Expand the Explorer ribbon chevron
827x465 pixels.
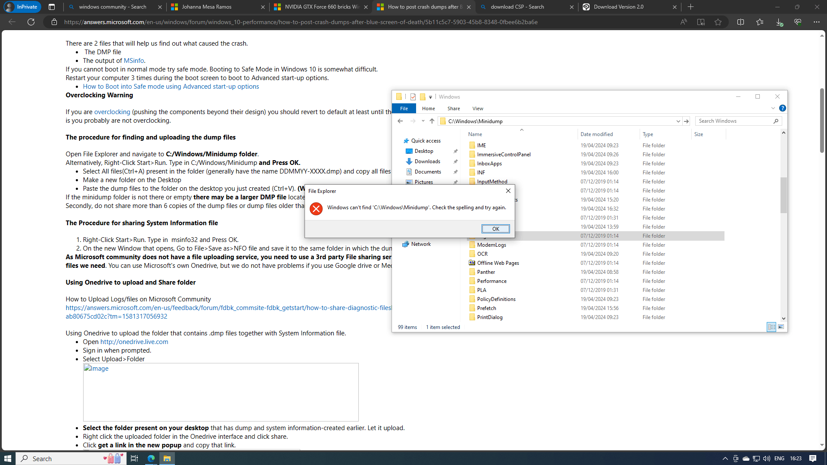[773, 108]
